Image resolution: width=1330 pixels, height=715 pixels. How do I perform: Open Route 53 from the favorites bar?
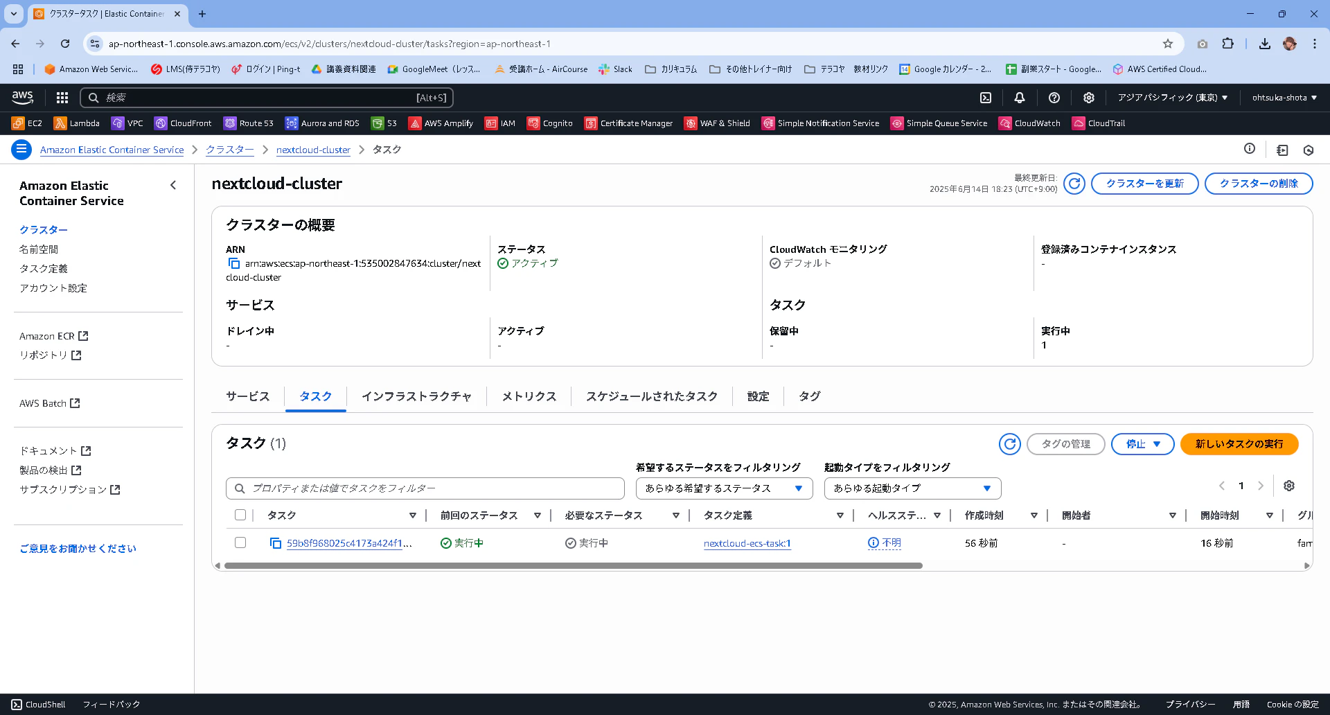(249, 123)
